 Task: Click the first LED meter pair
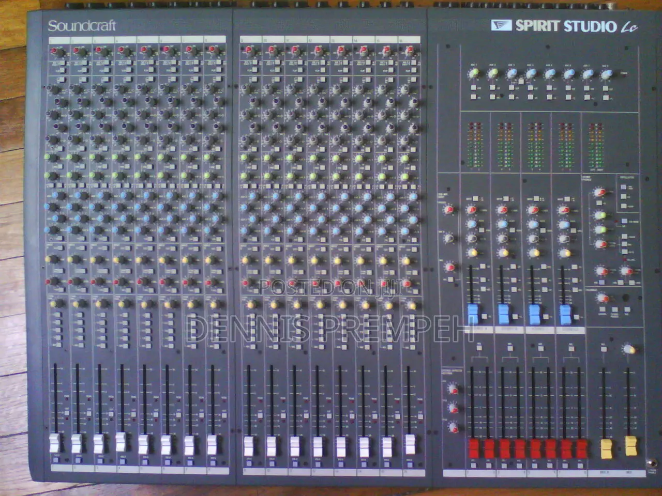[474, 146]
